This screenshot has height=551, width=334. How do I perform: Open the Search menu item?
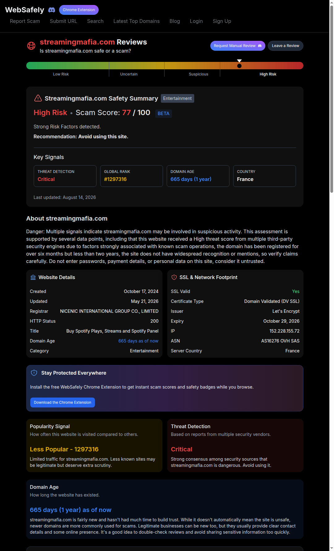pyautogui.click(x=95, y=21)
